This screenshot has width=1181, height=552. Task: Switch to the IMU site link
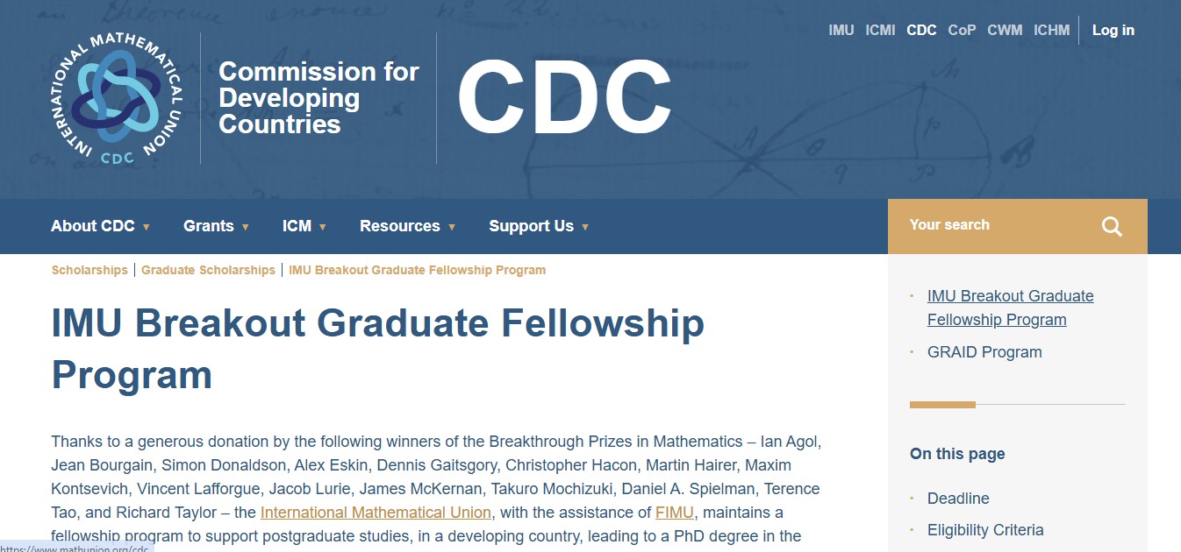tap(841, 30)
